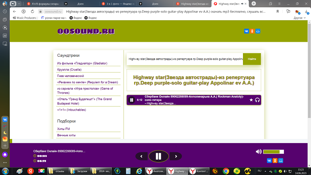
Task: Switch to the Яндекс Highway star search tab
Action: (193, 4)
